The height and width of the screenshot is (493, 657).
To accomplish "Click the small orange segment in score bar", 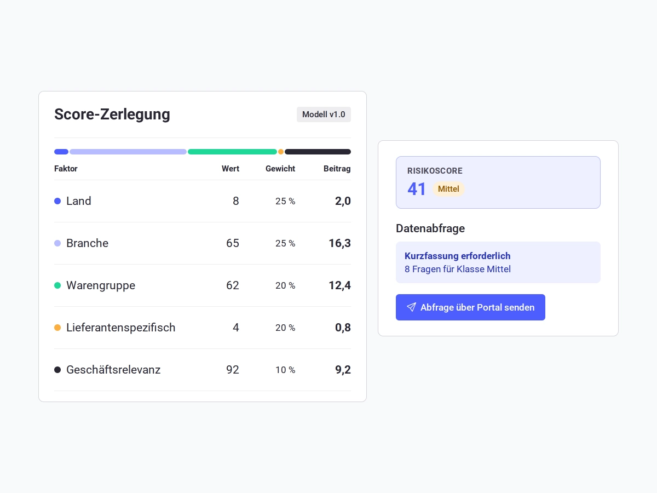I will pos(281,152).
